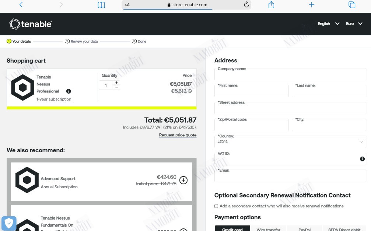The image size is (371, 231).
Task: Tap the Safari share icon
Action: 271,5
